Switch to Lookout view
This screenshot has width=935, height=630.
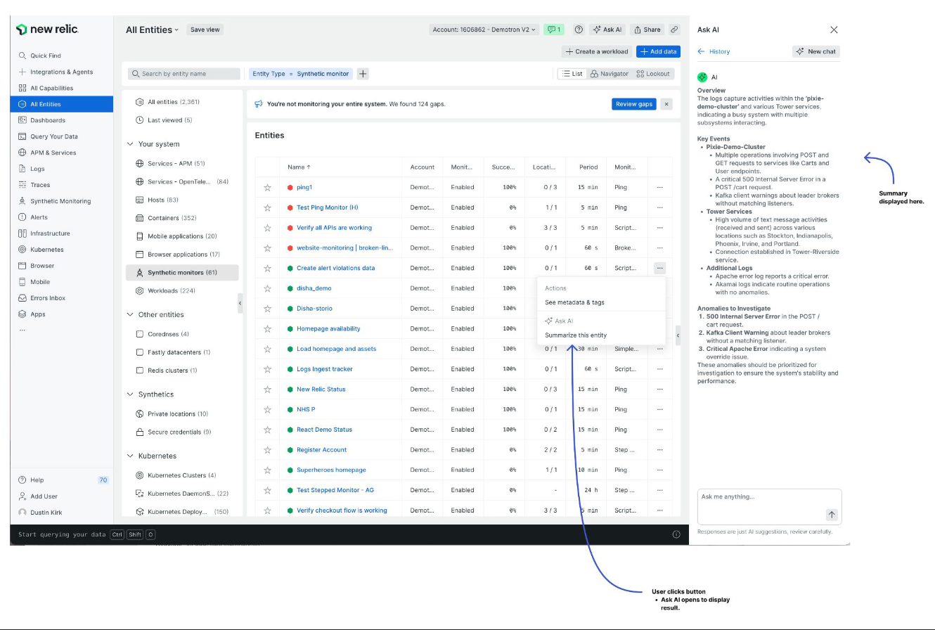[653, 74]
